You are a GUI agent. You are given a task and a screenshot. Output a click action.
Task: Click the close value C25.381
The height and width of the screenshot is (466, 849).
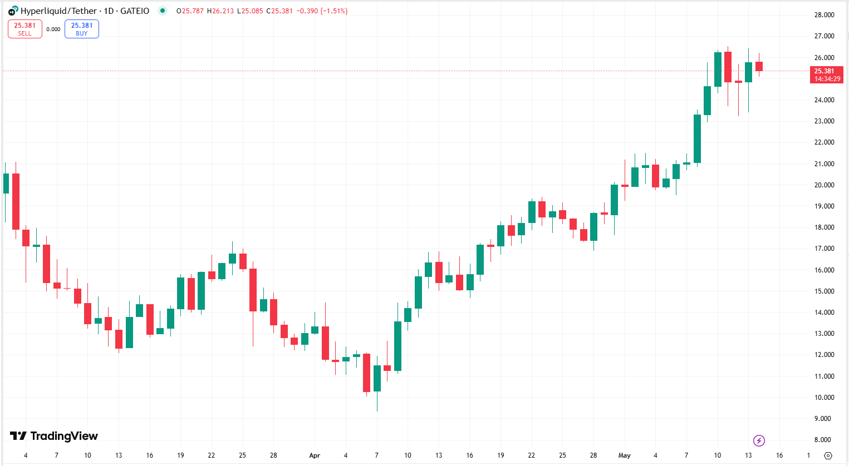click(x=279, y=11)
